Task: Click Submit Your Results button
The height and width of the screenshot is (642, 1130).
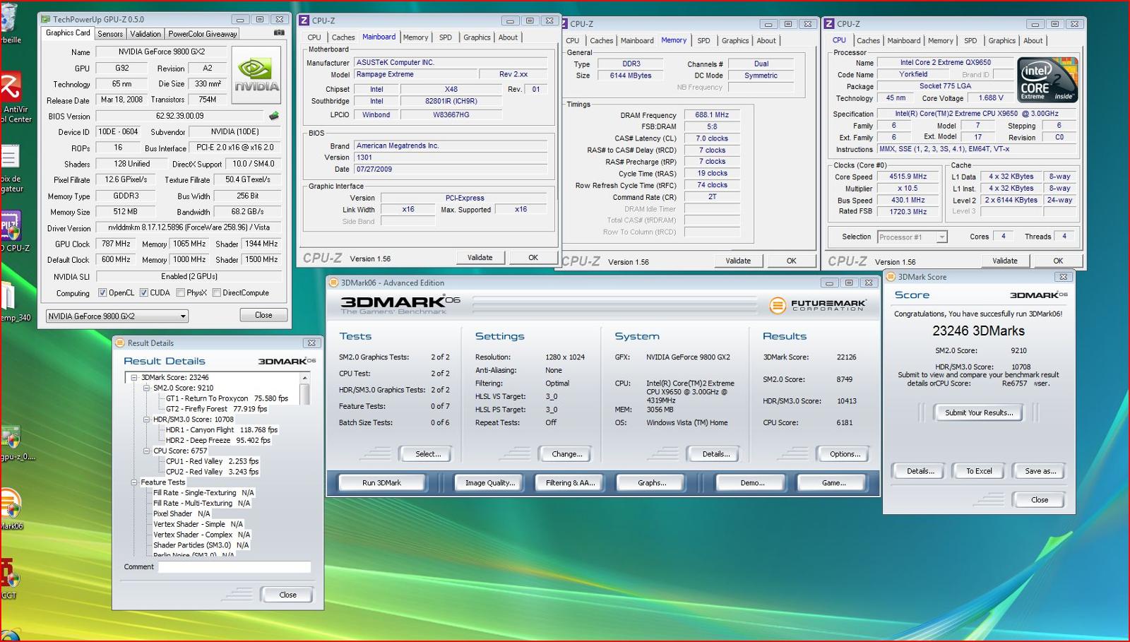Action: (979, 412)
